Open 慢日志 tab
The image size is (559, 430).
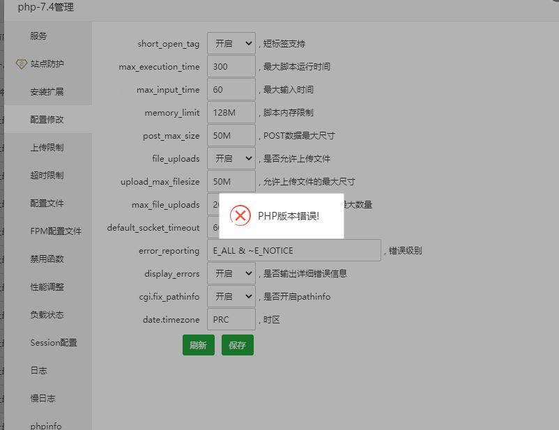tap(43, 398)
